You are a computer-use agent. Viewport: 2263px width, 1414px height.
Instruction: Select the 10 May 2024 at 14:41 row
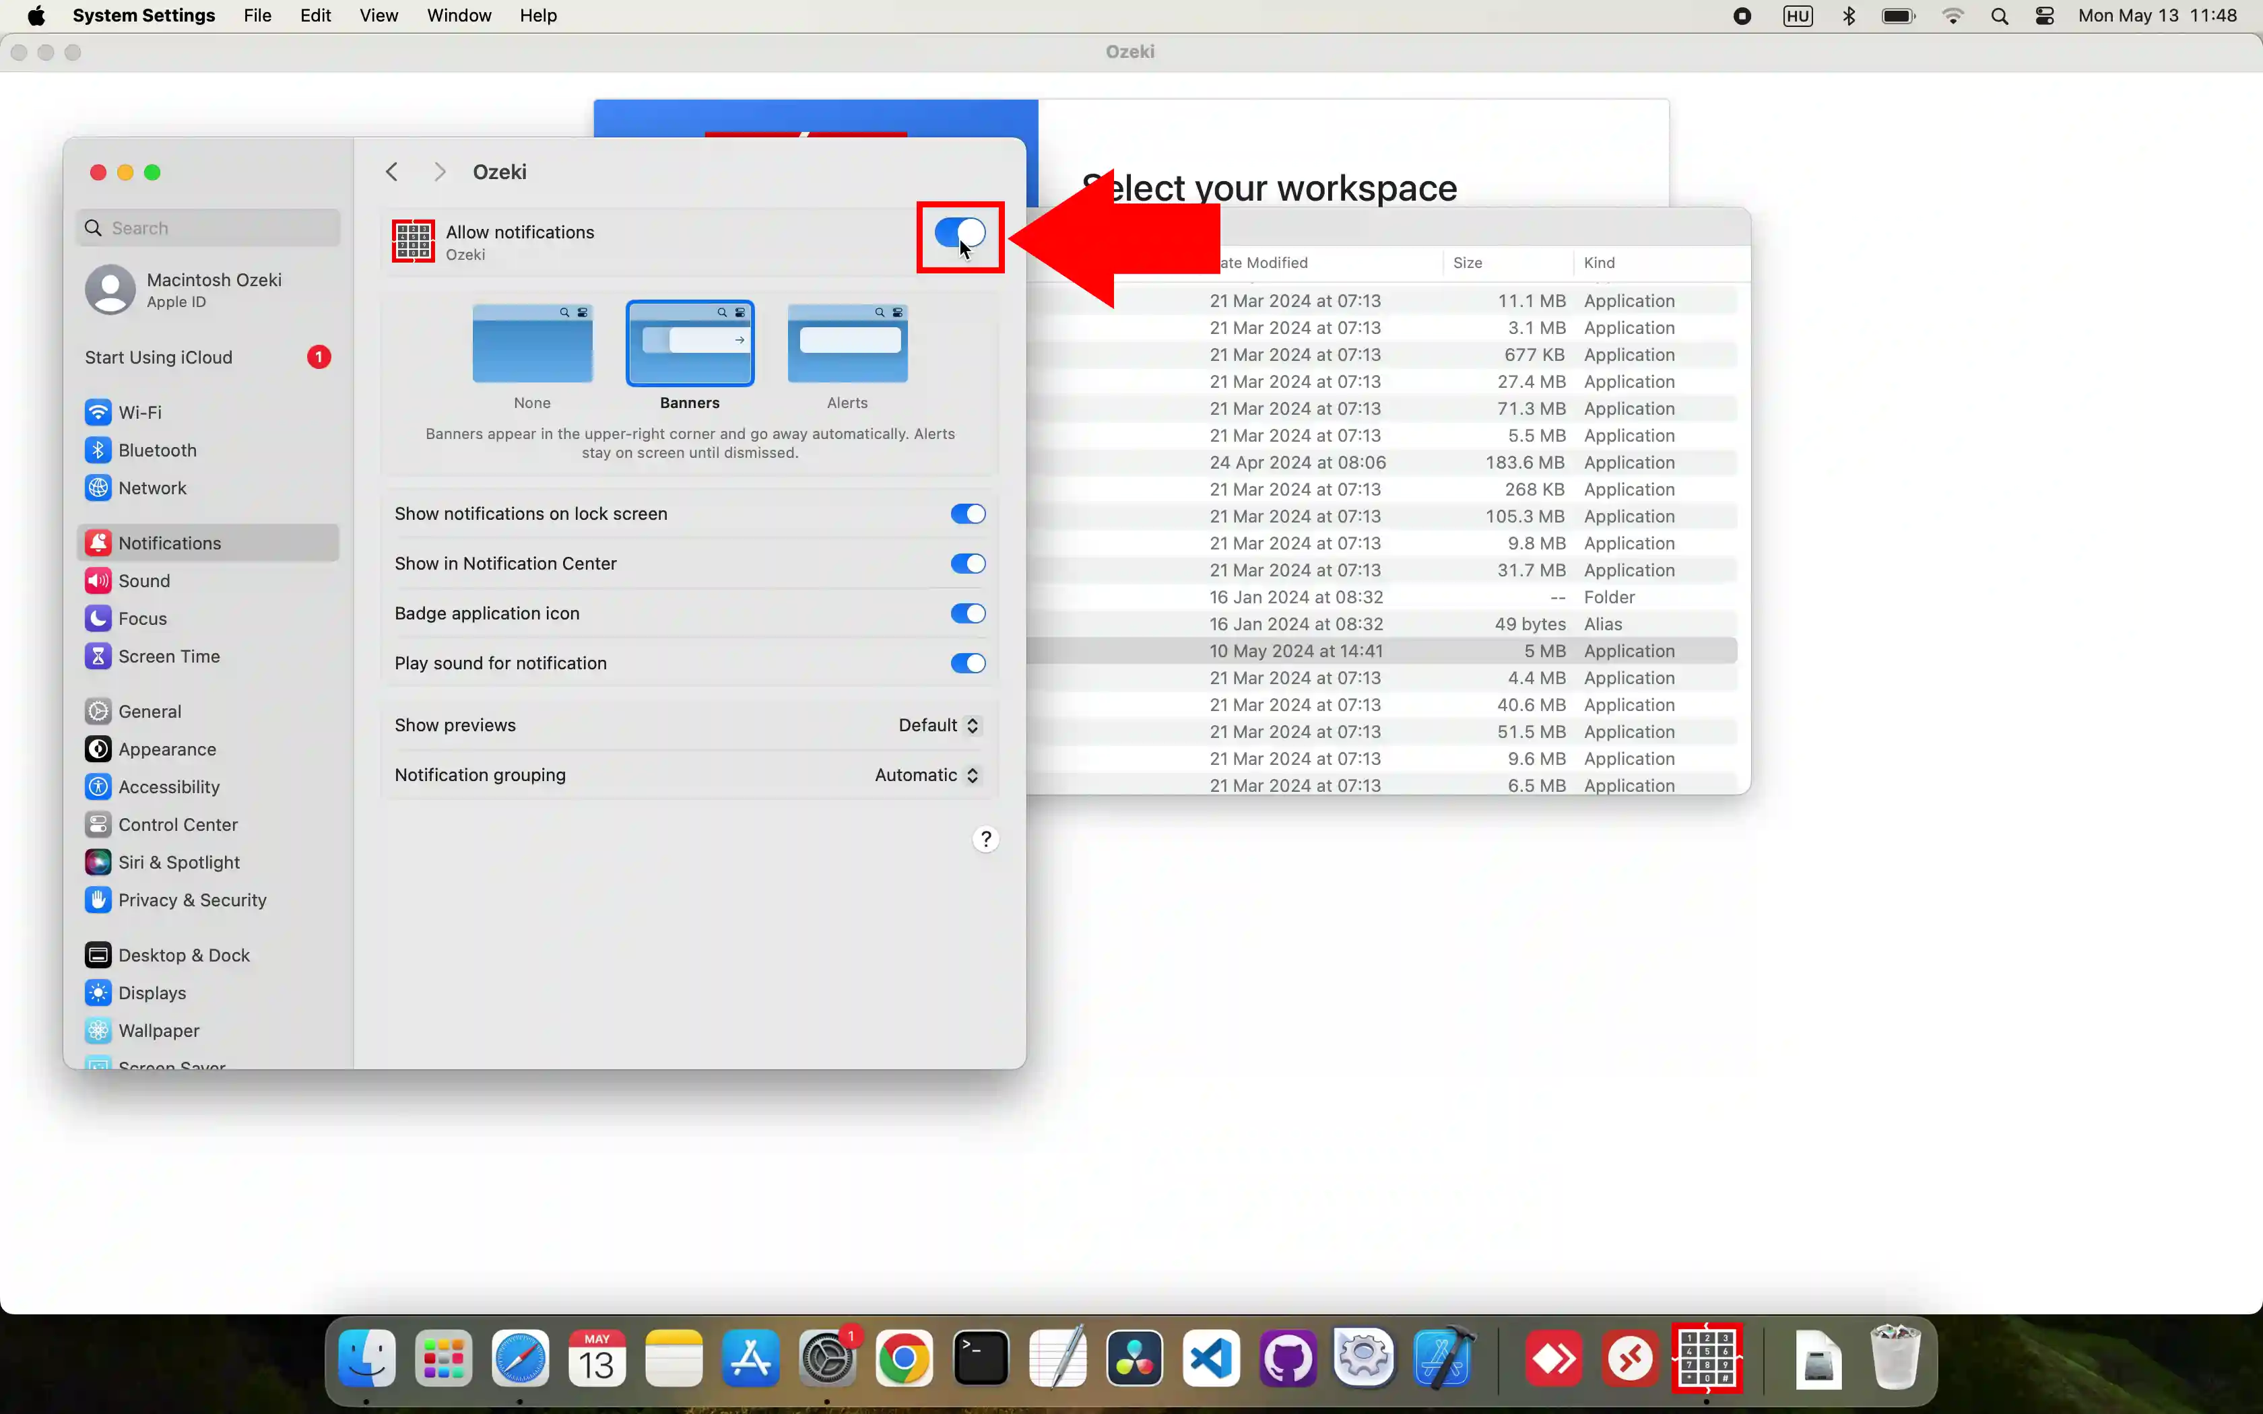tap(1382, 651)
